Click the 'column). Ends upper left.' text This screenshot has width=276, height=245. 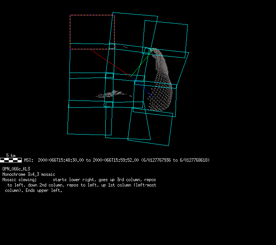tap(34, 190)
